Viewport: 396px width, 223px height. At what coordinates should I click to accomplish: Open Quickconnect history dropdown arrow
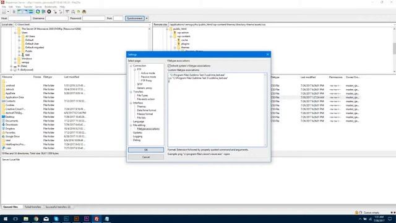coord(147,19)
